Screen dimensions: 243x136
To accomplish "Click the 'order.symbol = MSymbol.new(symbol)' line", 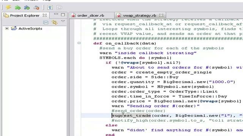I will click(163, 87).
